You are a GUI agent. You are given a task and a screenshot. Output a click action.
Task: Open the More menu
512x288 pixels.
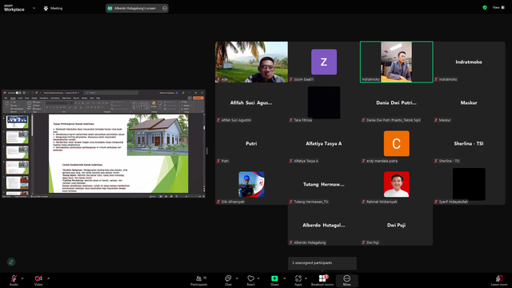click(346, 280)
